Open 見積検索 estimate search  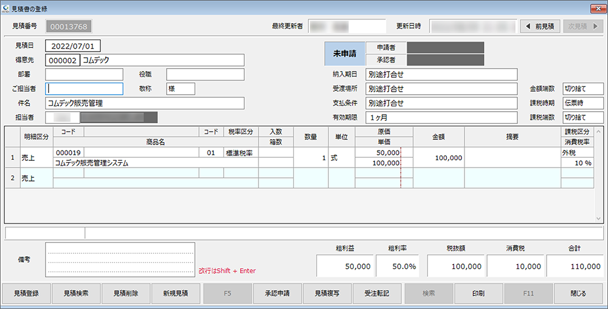(x=75, y=293)
